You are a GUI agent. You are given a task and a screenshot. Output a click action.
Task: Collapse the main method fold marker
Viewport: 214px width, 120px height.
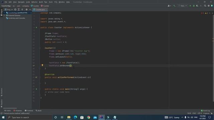[x=40, y=89]
